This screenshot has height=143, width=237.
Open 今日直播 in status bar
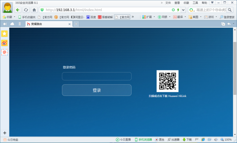pos(123,140)
